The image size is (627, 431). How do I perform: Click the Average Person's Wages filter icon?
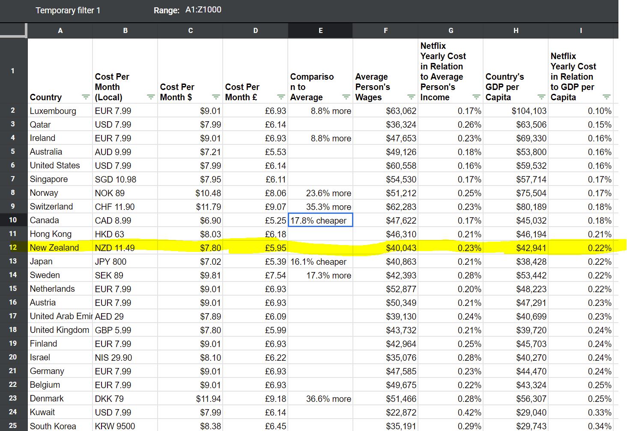411,97
